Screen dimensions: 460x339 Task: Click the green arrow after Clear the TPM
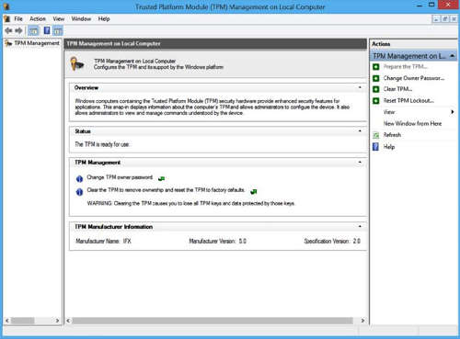click(254, 191)
